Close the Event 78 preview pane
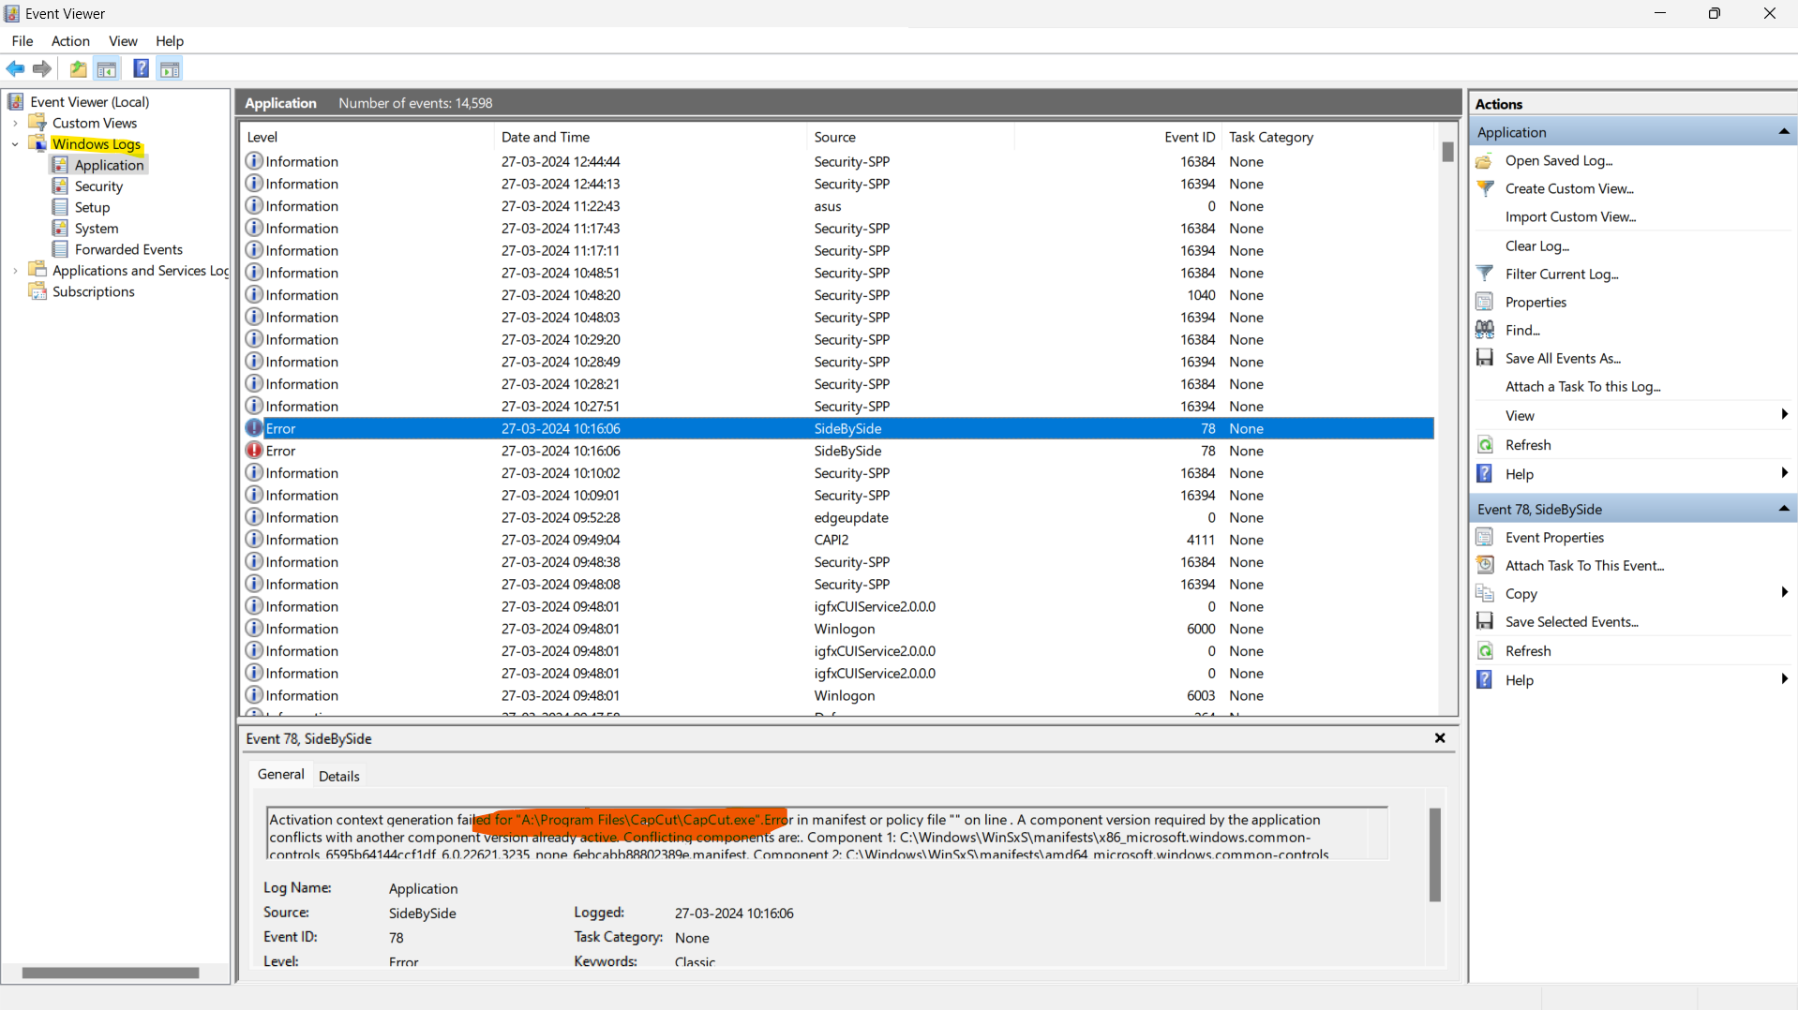The image size is (1798, 1010). point(1440,738)
